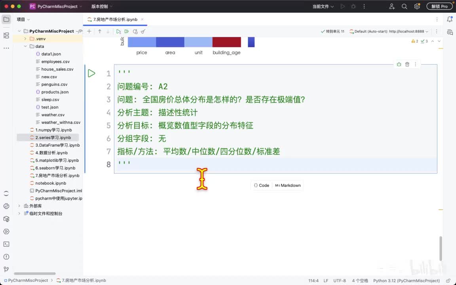The image size is (456, 285).
Task: Open cell more-actions vertical dots
Action: click(415, 64)
